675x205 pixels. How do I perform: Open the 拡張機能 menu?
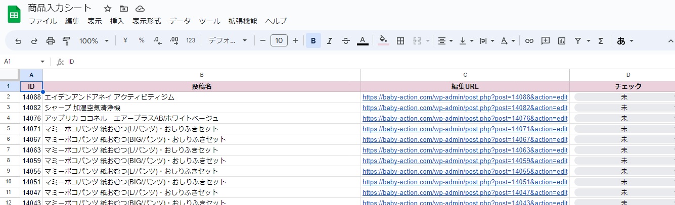point(243,21)
